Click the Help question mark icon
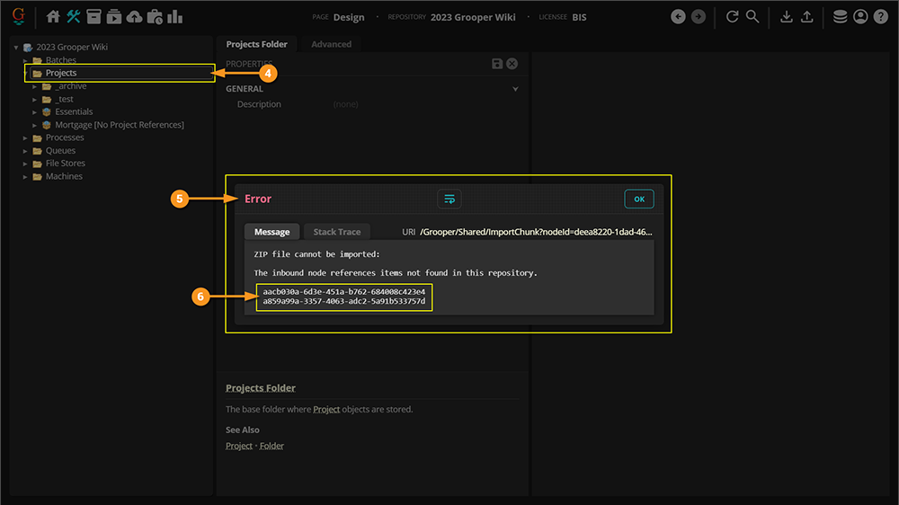This screenshot has width=899, height=505. pyautogui.click(x=880, y=17)
